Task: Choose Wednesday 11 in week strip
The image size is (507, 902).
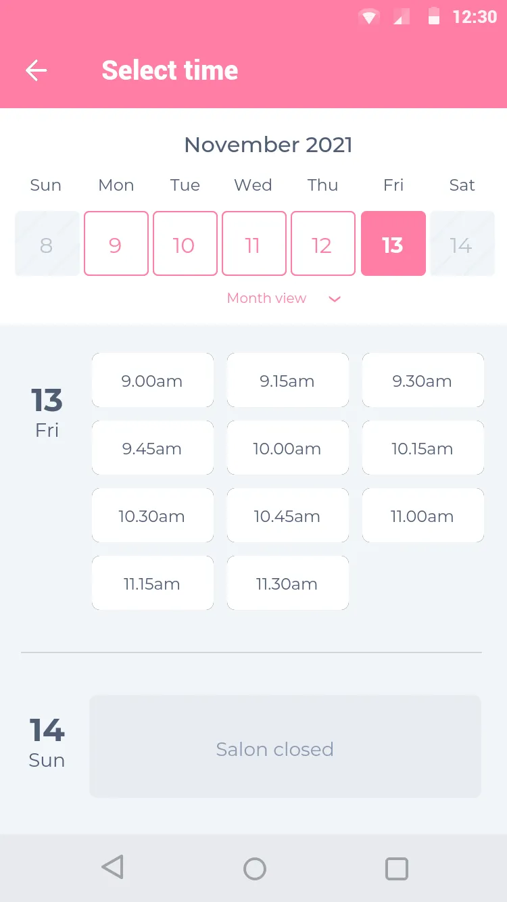Action: [254, 243]
